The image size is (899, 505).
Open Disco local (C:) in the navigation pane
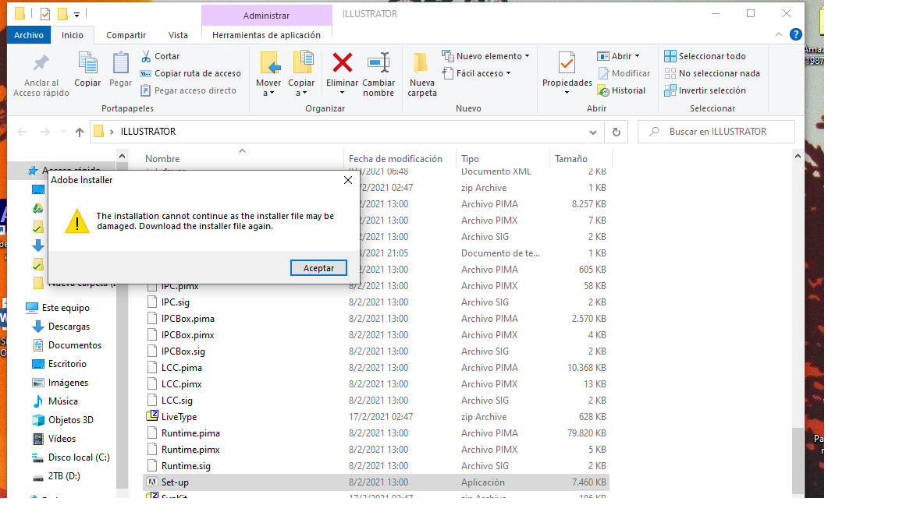click(71, 457)
